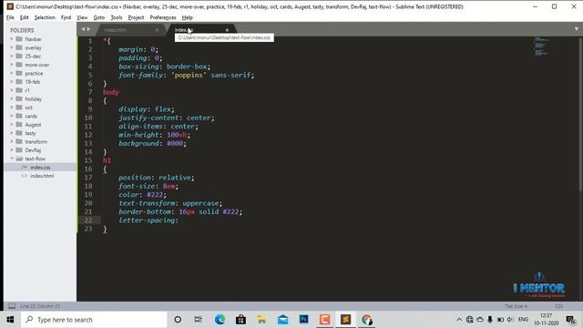Change the CSS syntax selector
The width and height of the screenshot is (583, 328).
click(x=558, y=306)
